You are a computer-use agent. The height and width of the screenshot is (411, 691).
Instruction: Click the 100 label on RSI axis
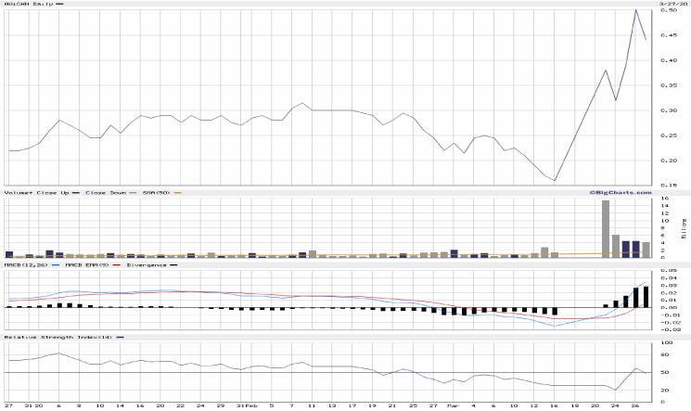[x=665, y=343]
